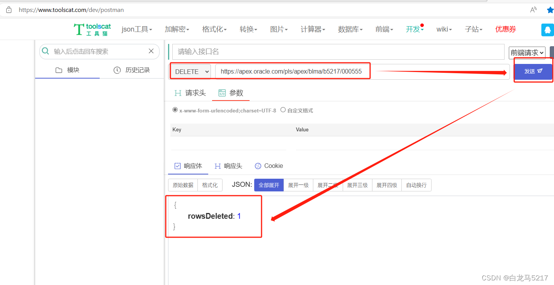The height and width of the screenshot is (285, 554).
Task: Select the 自定义格式 radio option
Action: point(283,110)
